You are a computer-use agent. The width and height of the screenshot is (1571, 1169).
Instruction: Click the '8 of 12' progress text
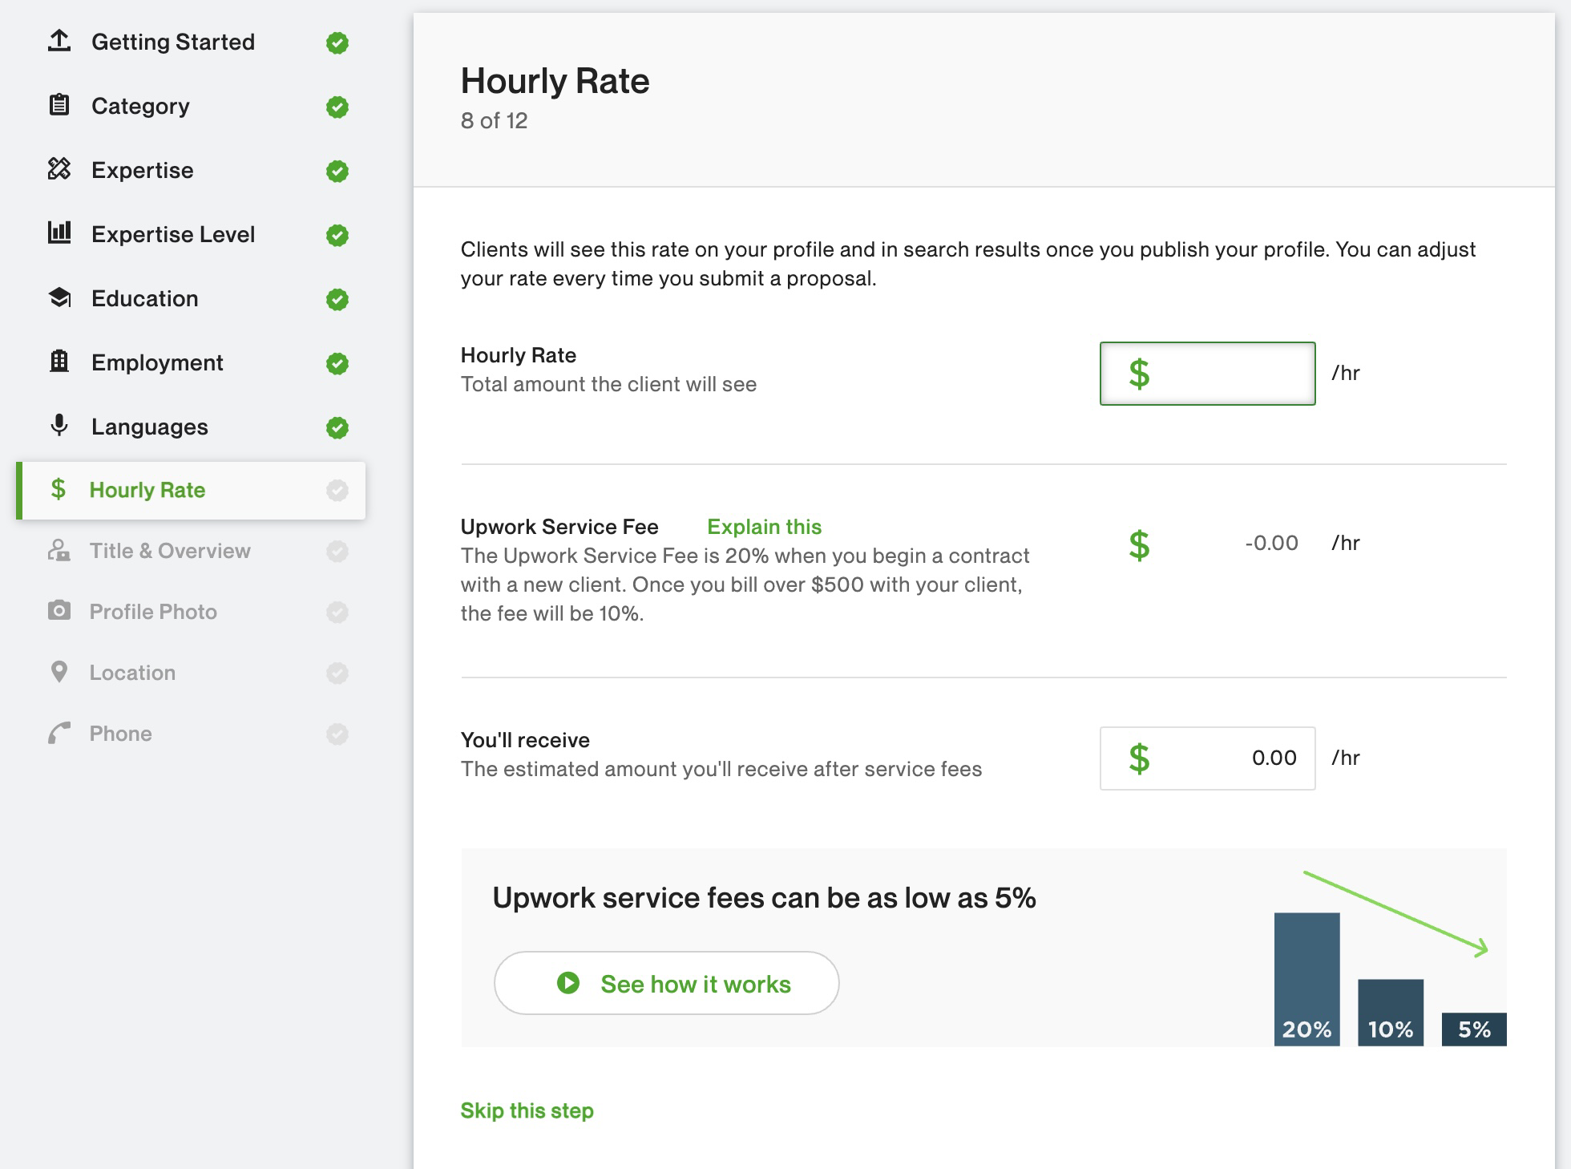click(x=494, y=121)
